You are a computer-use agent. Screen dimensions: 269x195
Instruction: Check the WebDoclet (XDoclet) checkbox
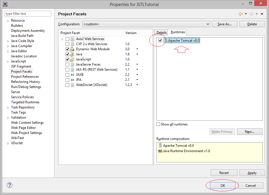[68, 85]
